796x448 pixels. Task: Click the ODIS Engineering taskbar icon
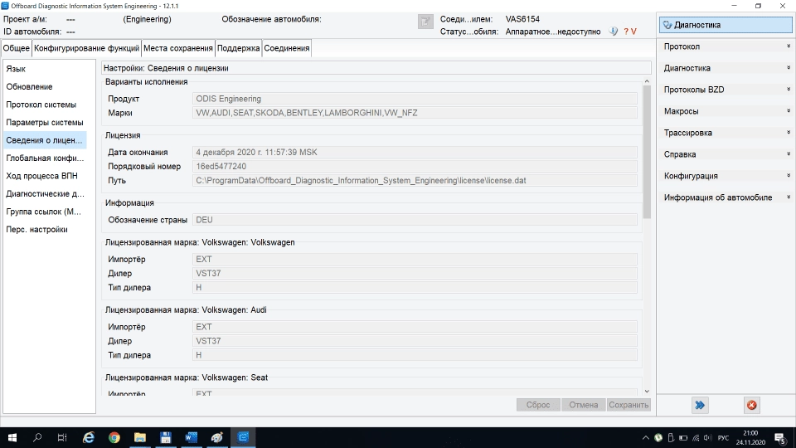click(243, 437)
